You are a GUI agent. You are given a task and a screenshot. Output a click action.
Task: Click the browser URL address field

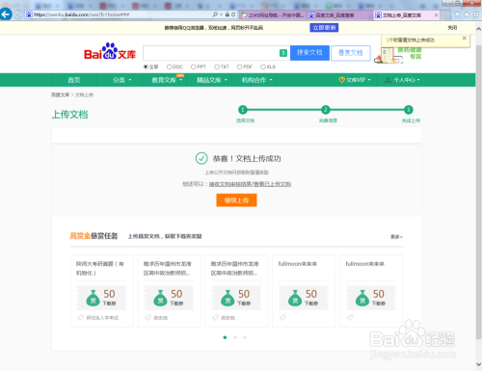click(x=122, y=14)
